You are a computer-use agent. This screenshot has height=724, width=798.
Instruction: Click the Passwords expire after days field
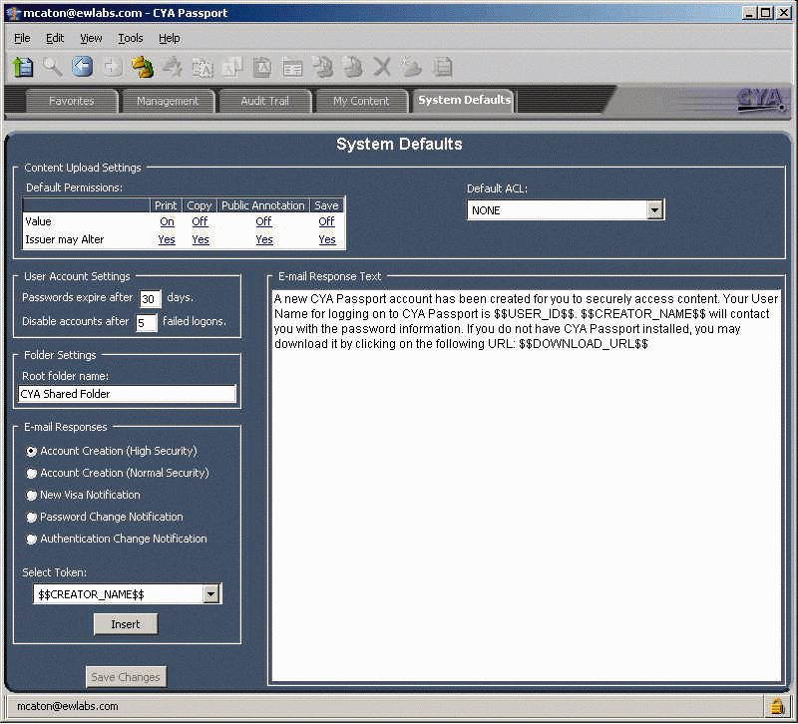(x=151, y=299)
